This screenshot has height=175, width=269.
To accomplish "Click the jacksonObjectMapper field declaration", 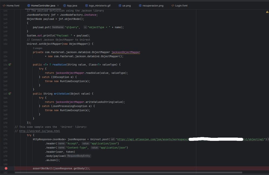I will [126, 52].
